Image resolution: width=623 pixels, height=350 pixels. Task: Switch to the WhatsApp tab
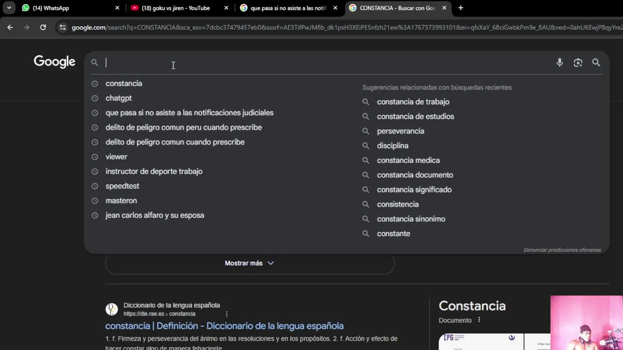[71, 8]
